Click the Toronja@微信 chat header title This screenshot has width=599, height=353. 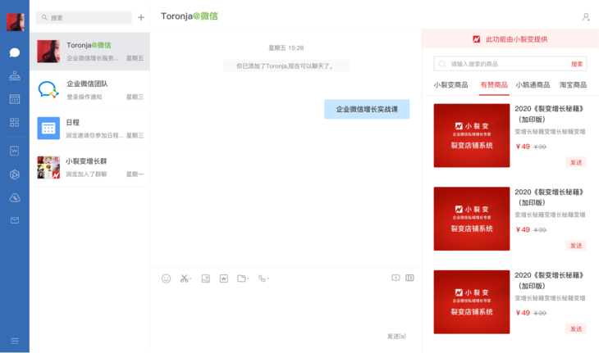[190, 16]
